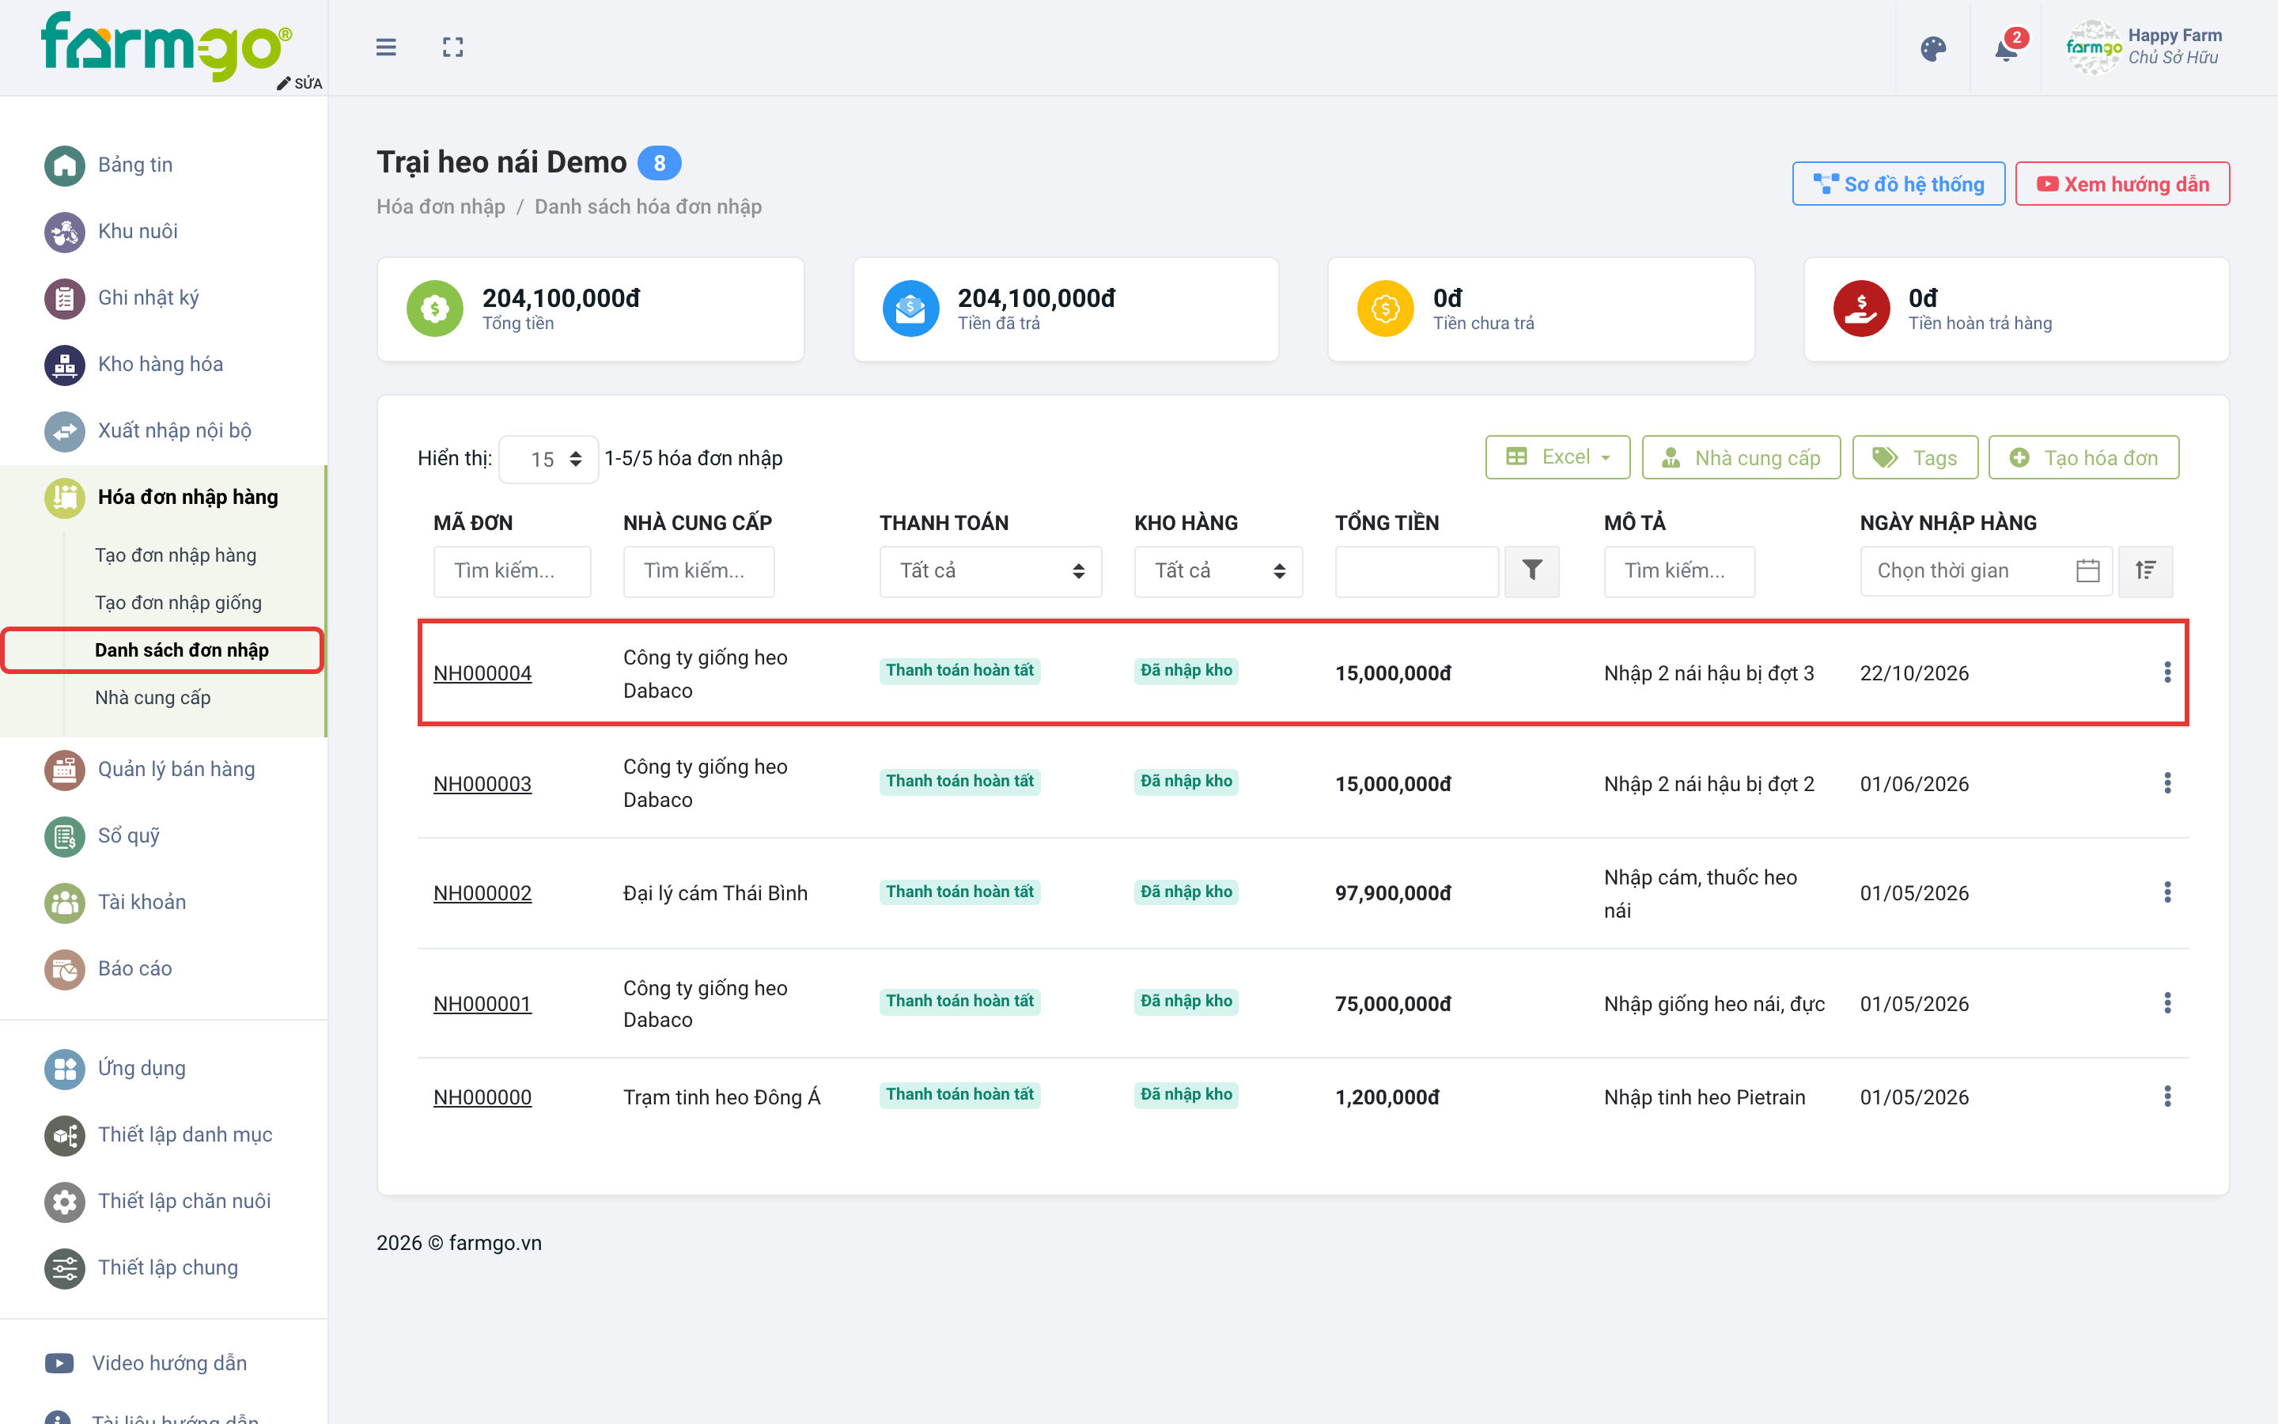Open Kho hàng filter dropdown
2278x1424 pixels.
pyautogui.click(x=1218, y=570)
